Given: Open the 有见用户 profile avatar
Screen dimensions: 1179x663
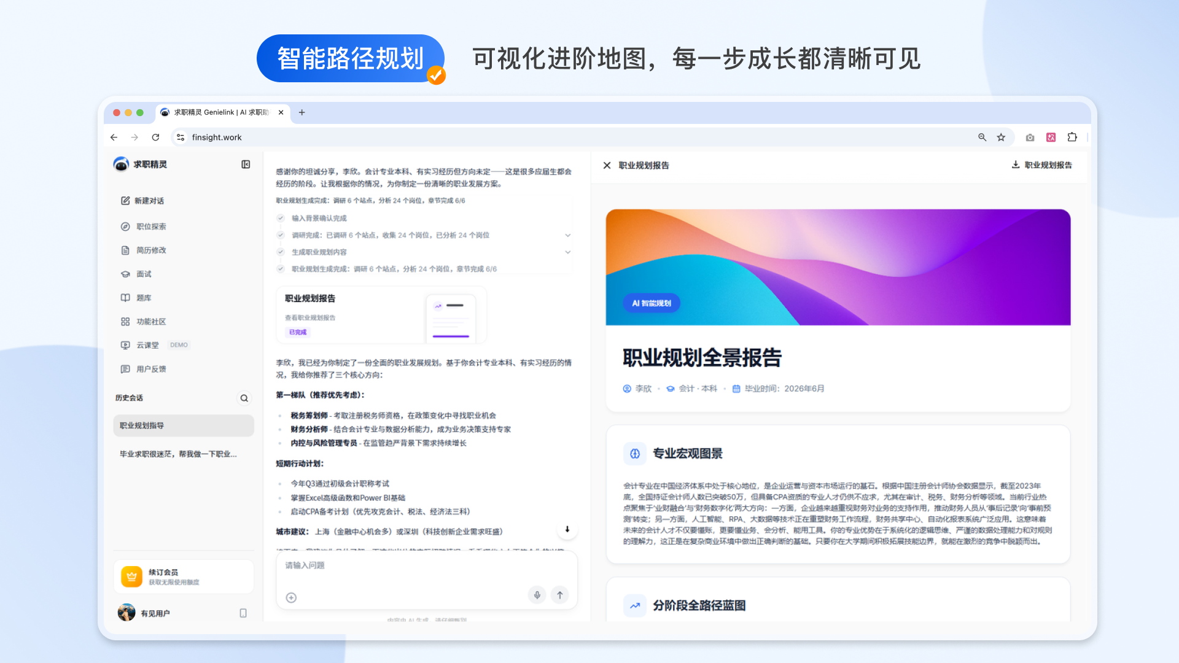Looking at the screenshot, I should click(x=126, y=613).
